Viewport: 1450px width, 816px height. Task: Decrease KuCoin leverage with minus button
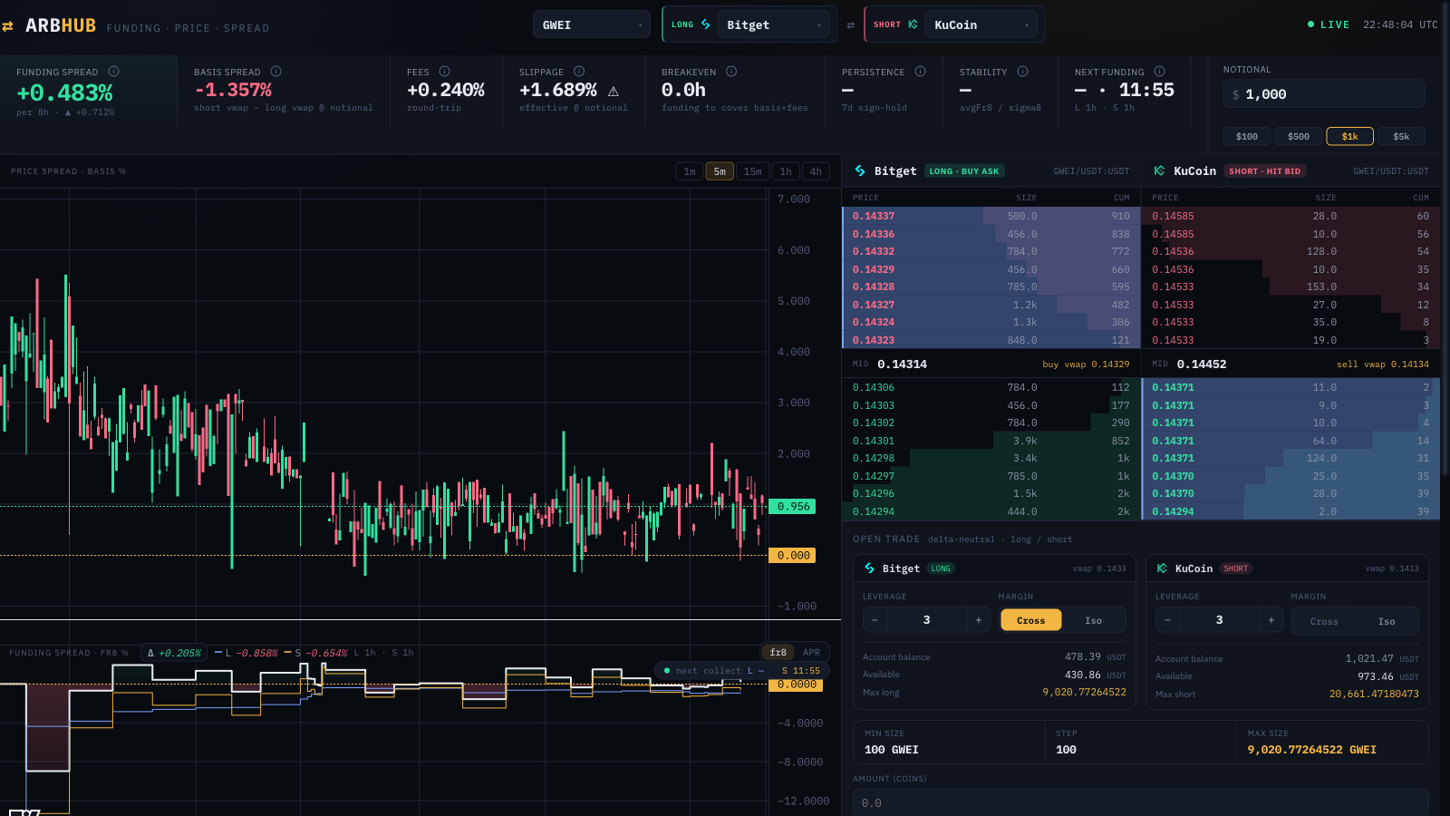pos(1167,620)
